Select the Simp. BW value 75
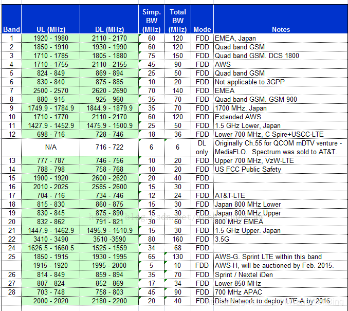 point(151,56)
